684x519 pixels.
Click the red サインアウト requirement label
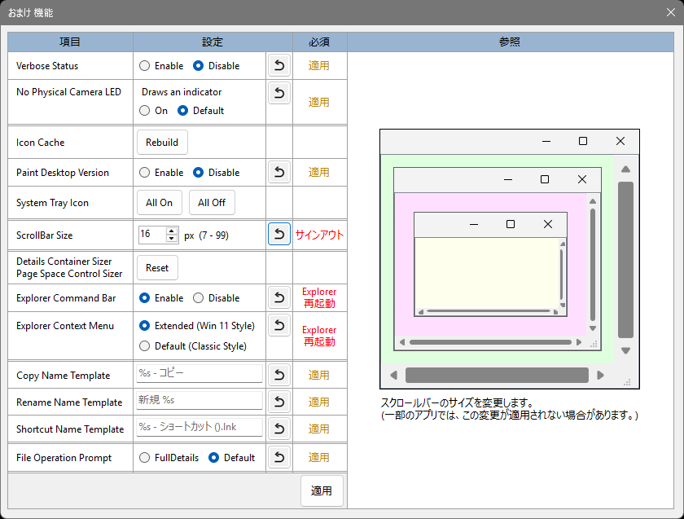point(320,235)
